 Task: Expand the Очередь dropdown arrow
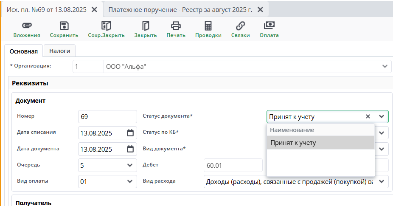point(130,165)
